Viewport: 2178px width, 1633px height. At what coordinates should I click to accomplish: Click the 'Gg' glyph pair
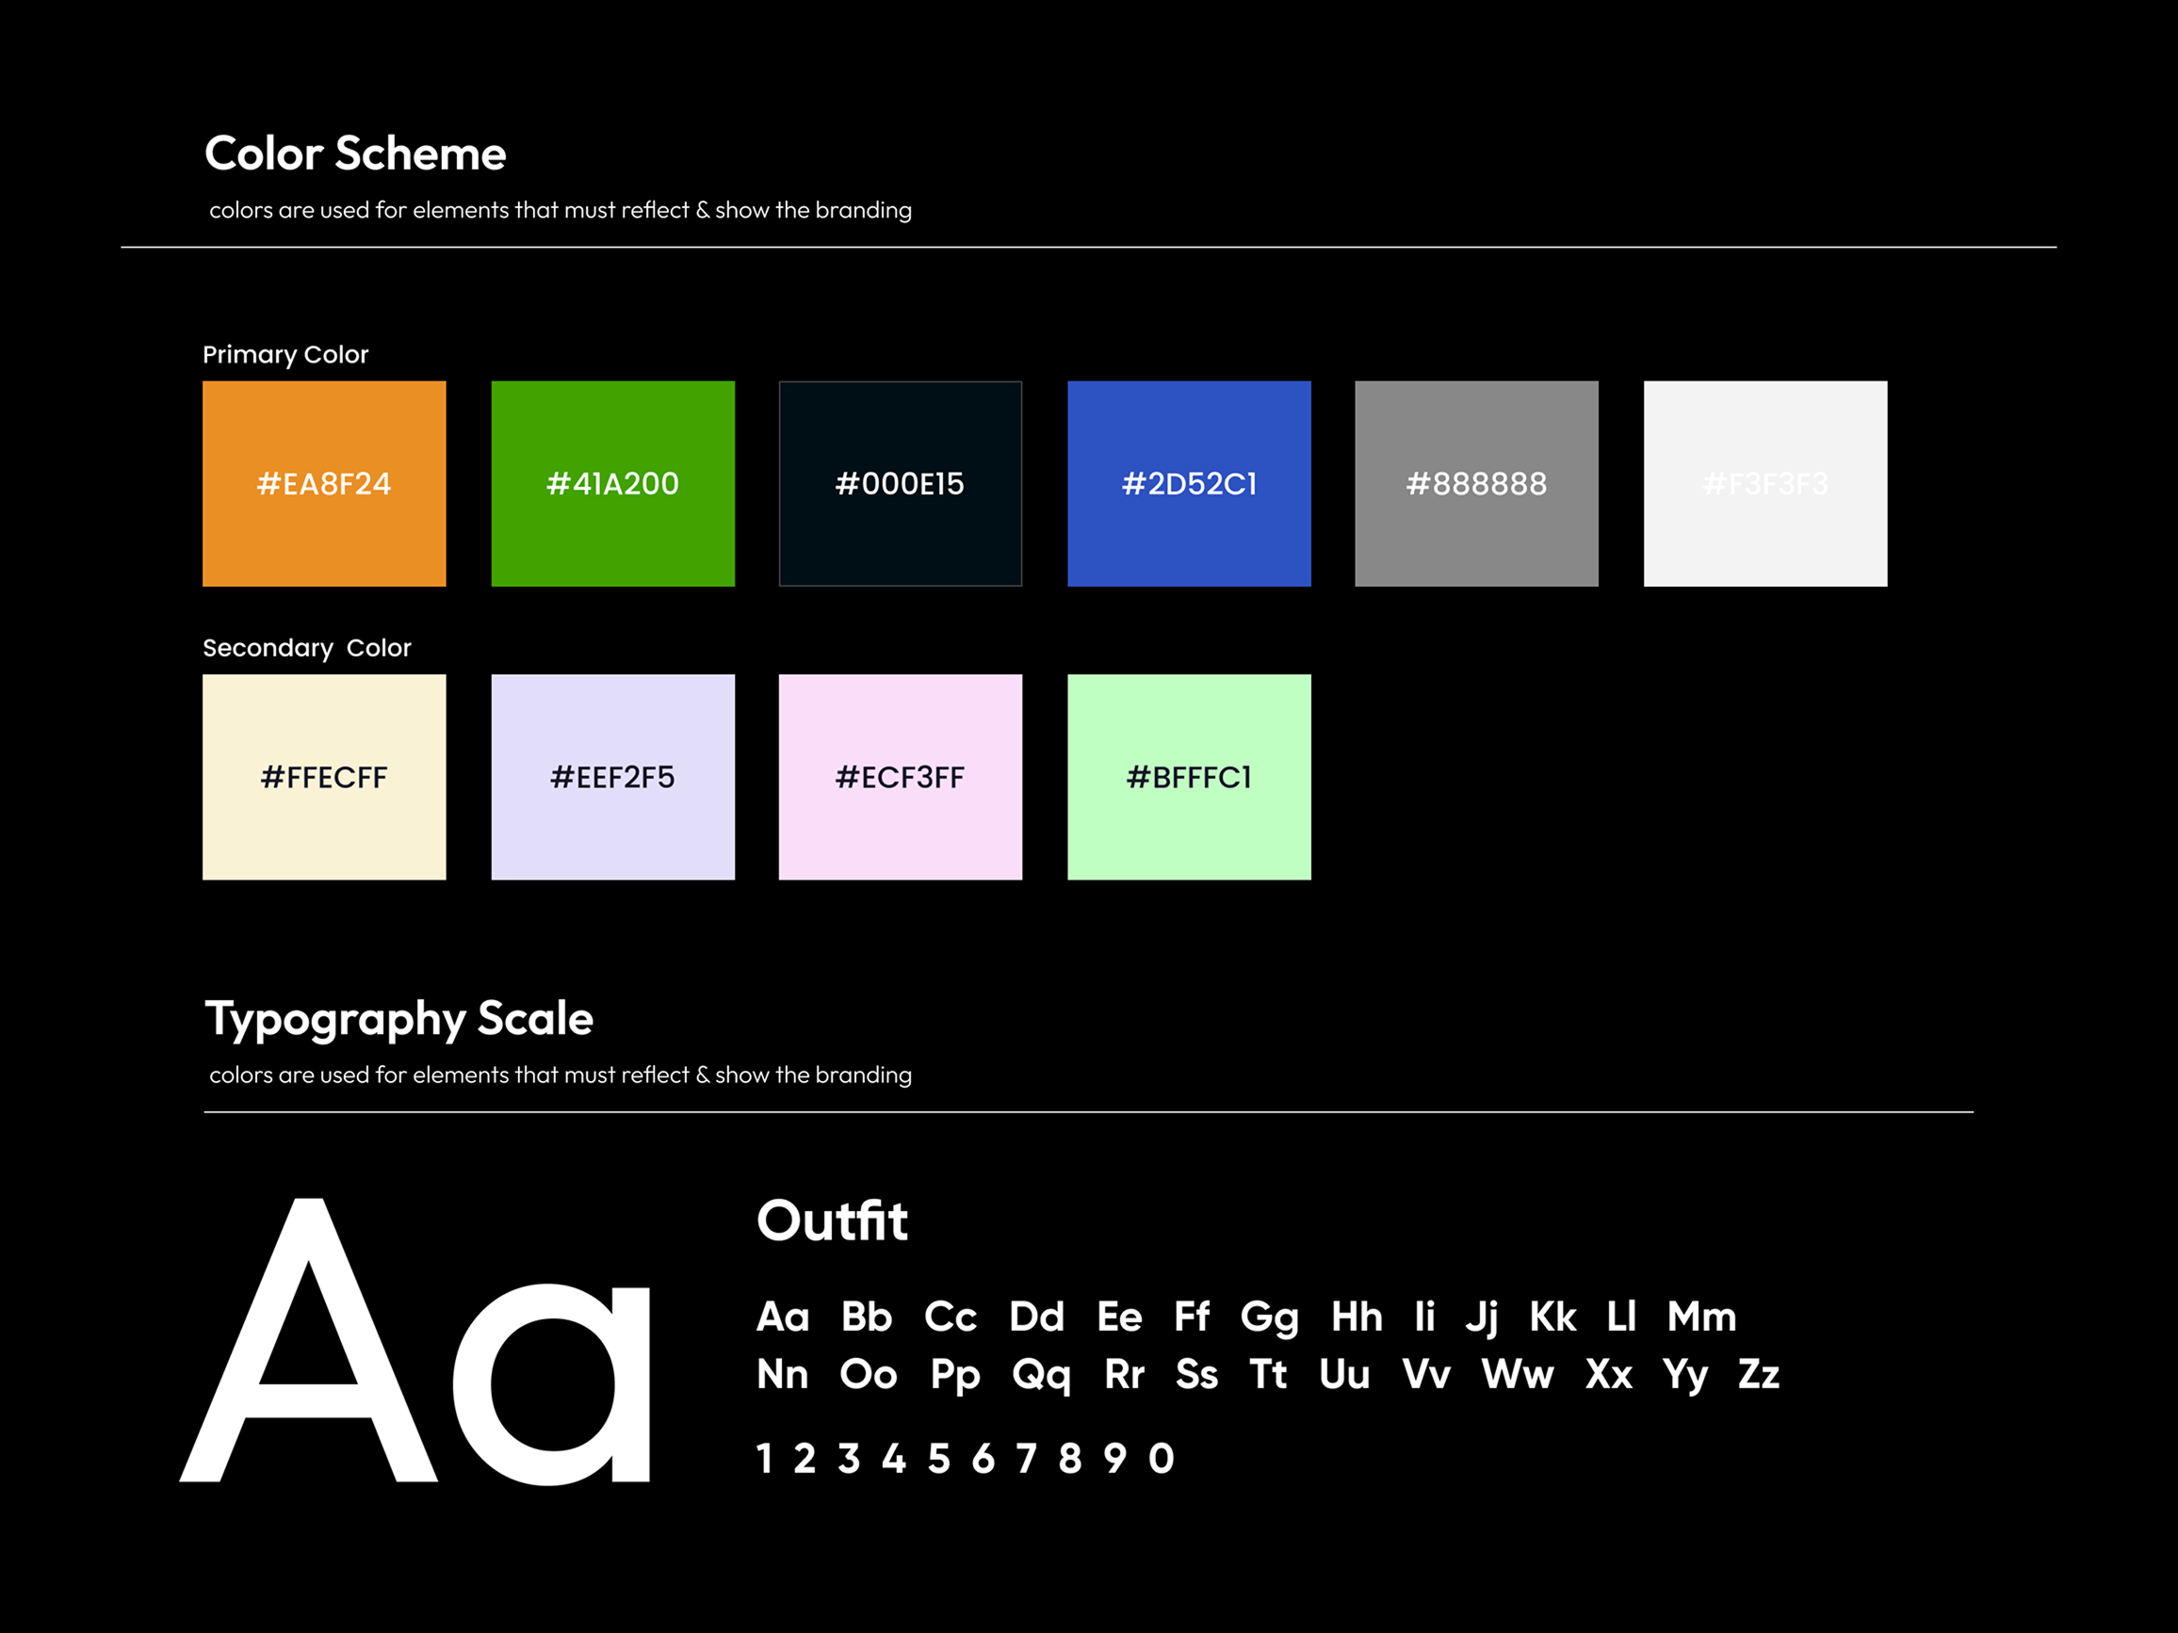pyautogui.click(x=1269, y=1317)
